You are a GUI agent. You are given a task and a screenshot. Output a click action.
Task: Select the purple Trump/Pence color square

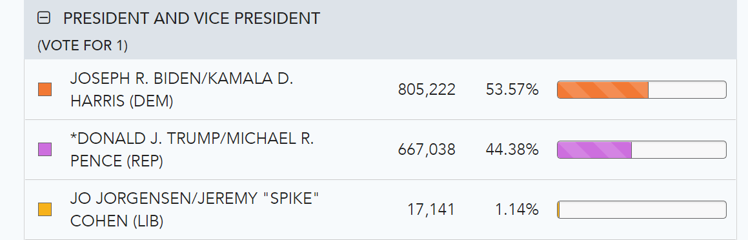(x=45, y=149)
